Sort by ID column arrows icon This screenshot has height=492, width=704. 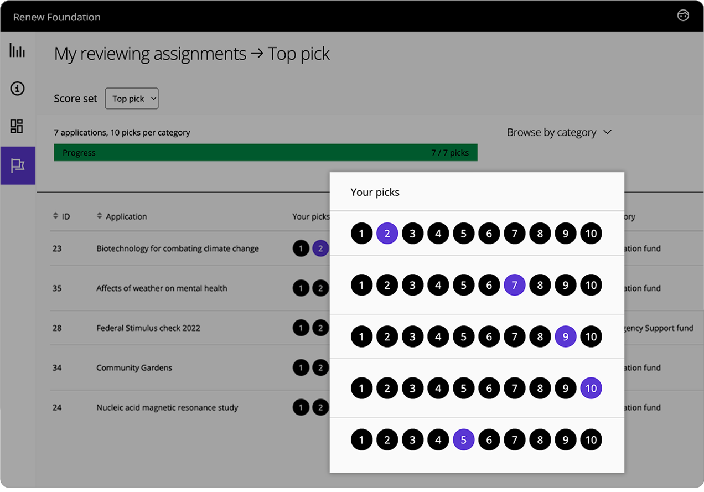coord(55,216)
